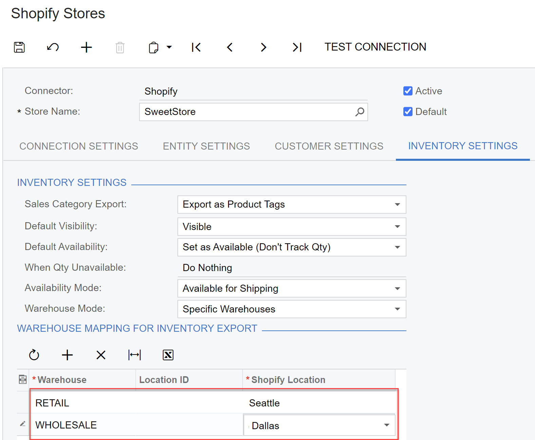Undo changes with the Cancel icon
Image resolution: width=535 pixels, height=440 pixels.
(x=53, y=47)
